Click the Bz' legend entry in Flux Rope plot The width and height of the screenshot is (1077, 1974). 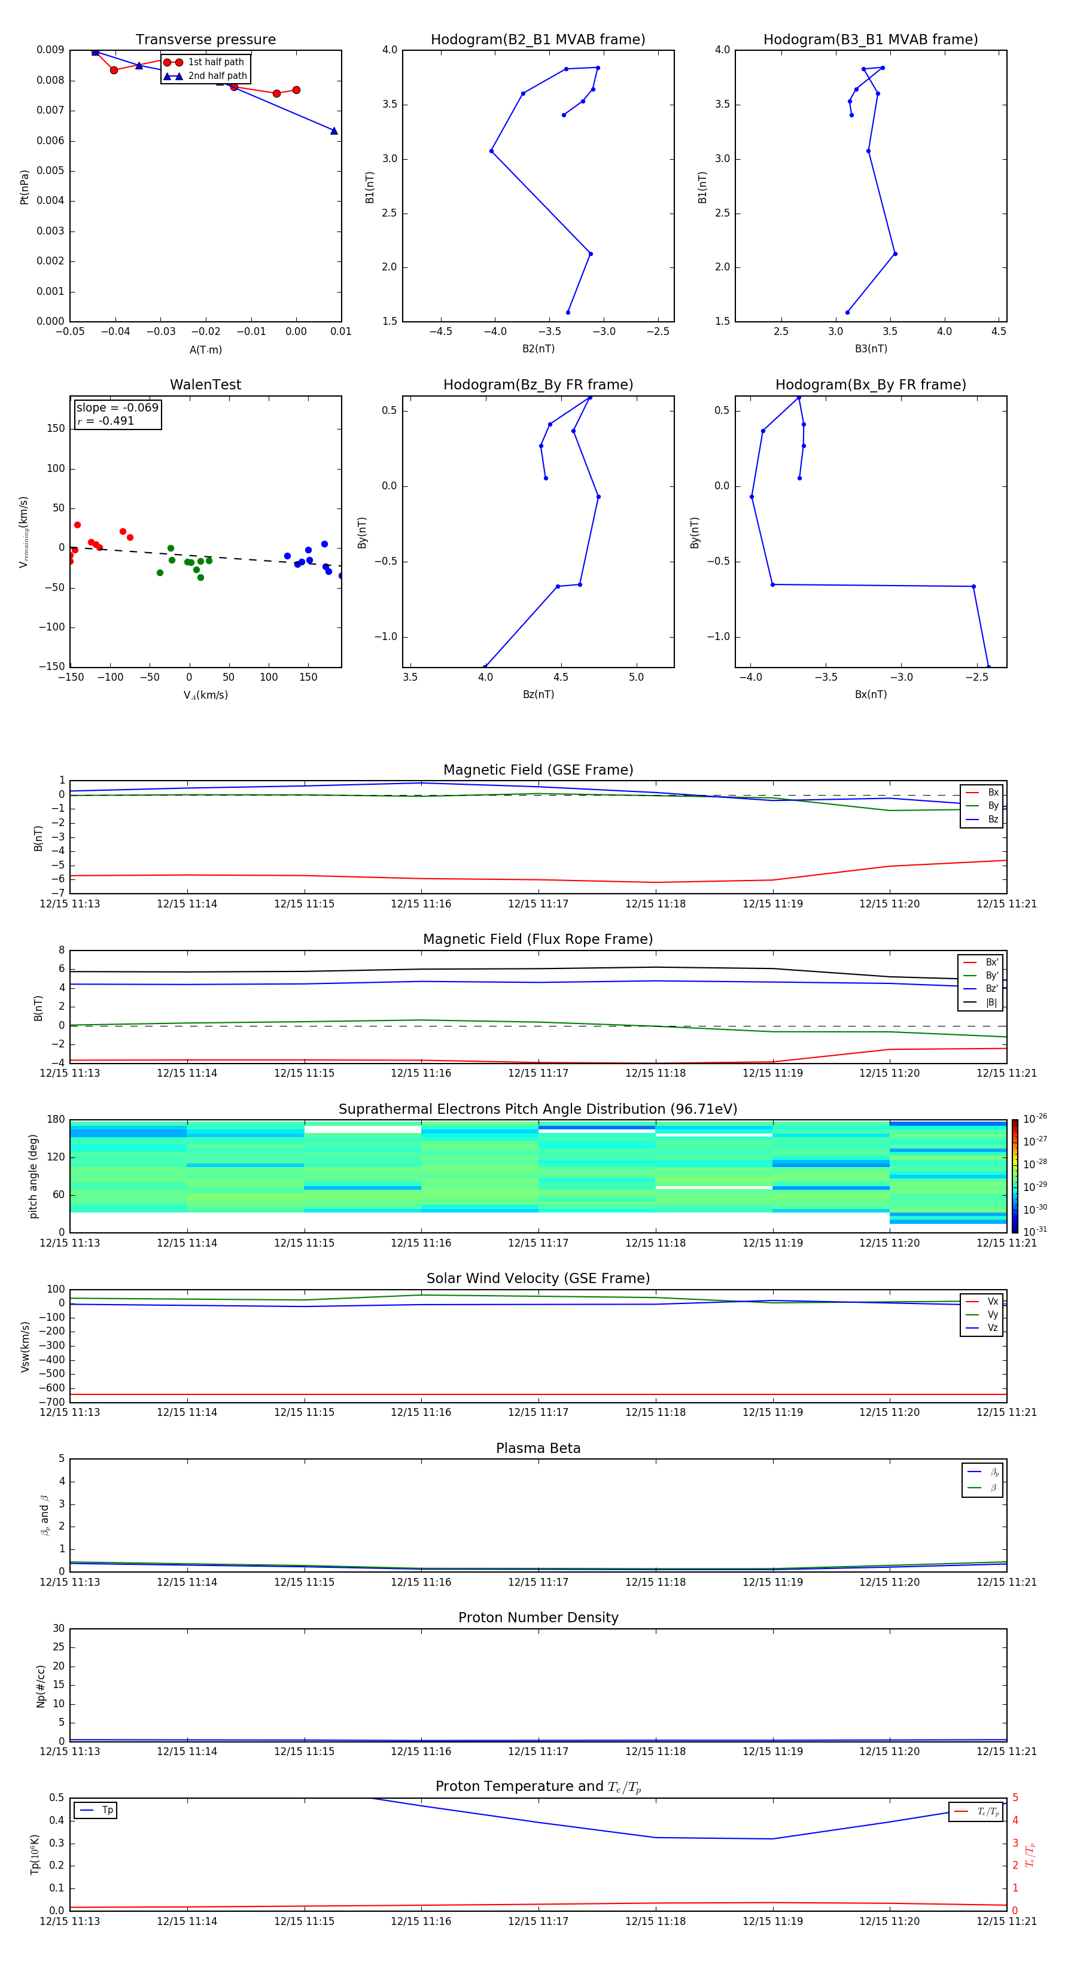981,989
